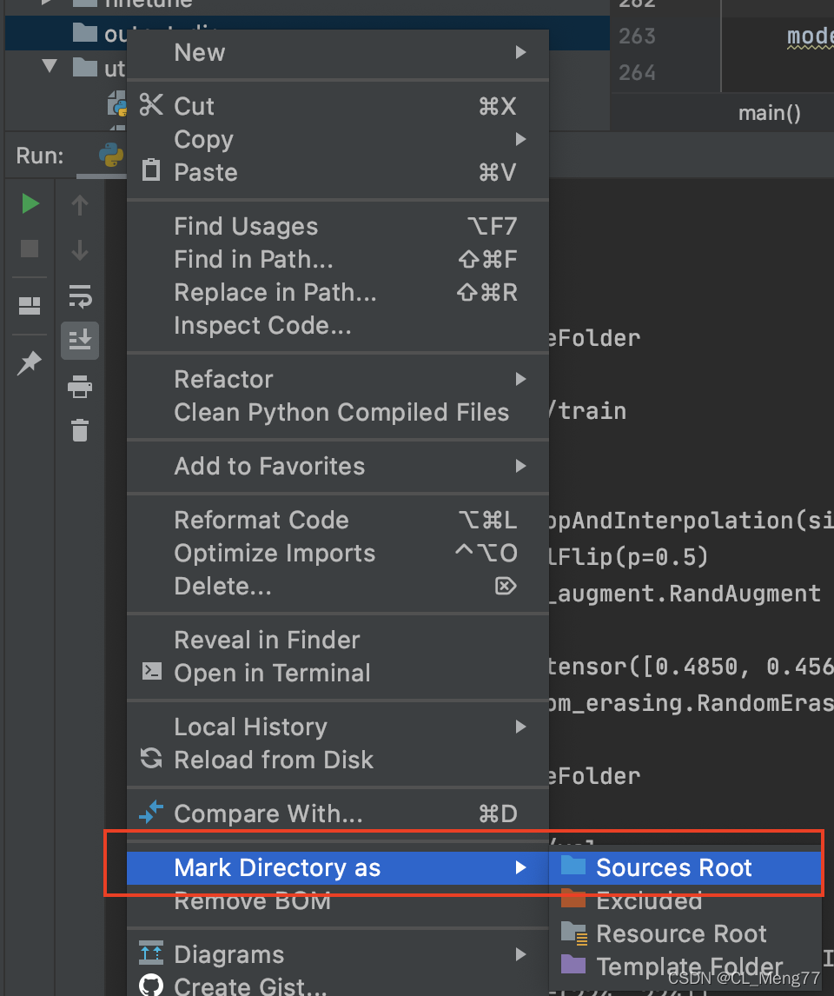This screenshot has height=996, width=834.
Task: Pin the Run tab with pin icon
Action: 30,362
